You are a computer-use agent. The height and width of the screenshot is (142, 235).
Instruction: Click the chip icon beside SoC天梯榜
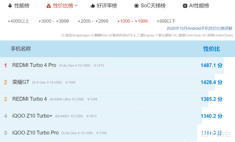point(136,6)
